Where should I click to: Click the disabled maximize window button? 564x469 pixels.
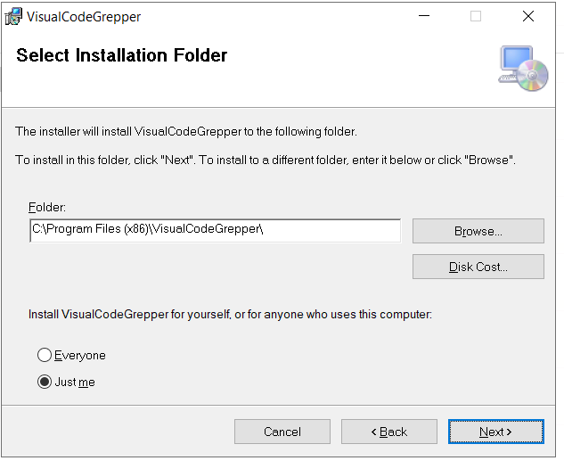pyautogui.click(x=476, y=16)
